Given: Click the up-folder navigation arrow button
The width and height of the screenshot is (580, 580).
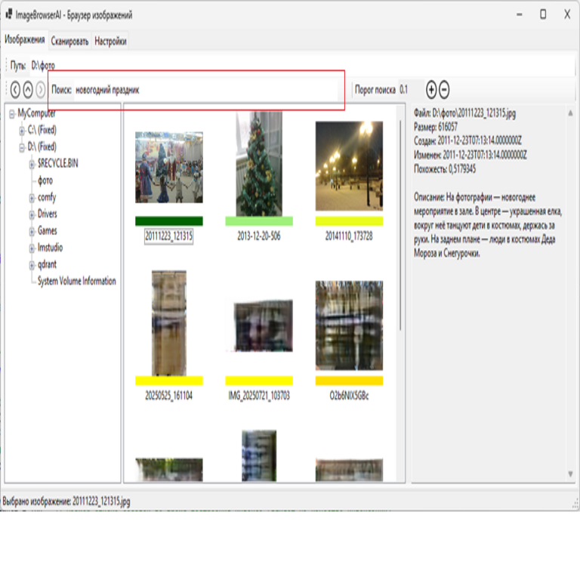Looking at the screenshot, I should point(28,90).
